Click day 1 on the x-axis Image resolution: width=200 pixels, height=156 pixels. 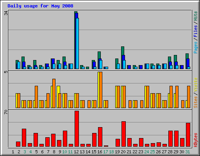pos(13,152)
